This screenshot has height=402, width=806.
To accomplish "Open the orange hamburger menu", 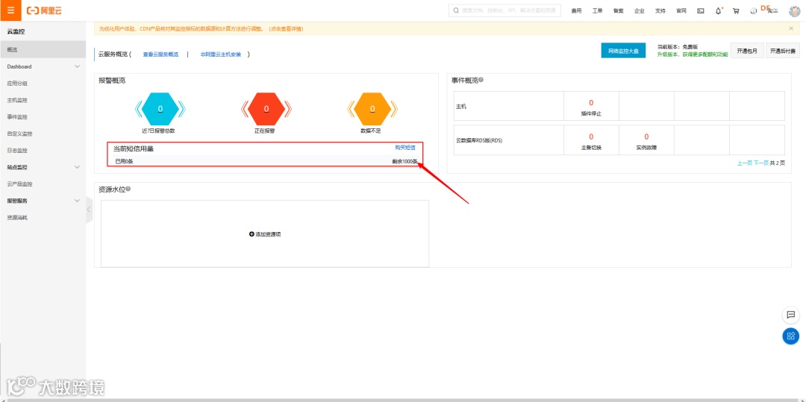I will (x=10, y=10).
